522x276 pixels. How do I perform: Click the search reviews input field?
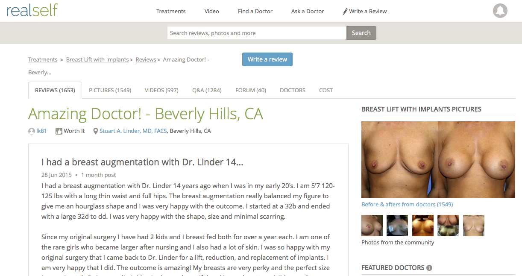coord(257,33)
